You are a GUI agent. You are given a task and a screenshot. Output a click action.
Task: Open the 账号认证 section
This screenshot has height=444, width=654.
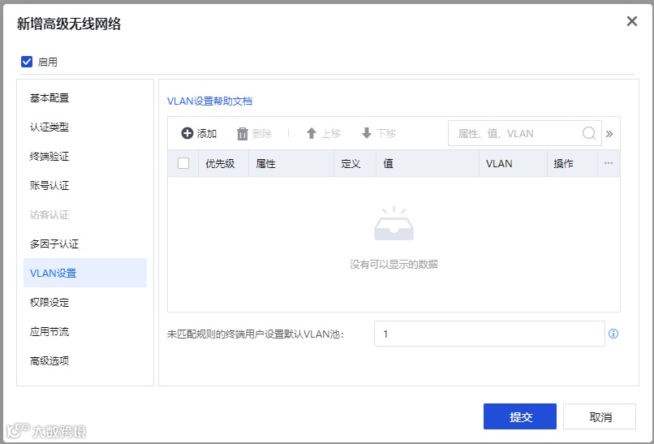85,186
